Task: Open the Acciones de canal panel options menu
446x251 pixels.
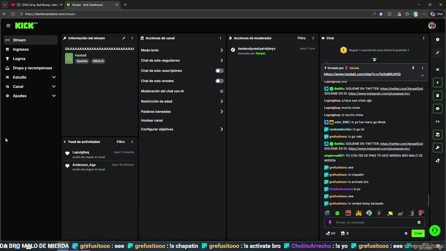Action: coord(220,38)
